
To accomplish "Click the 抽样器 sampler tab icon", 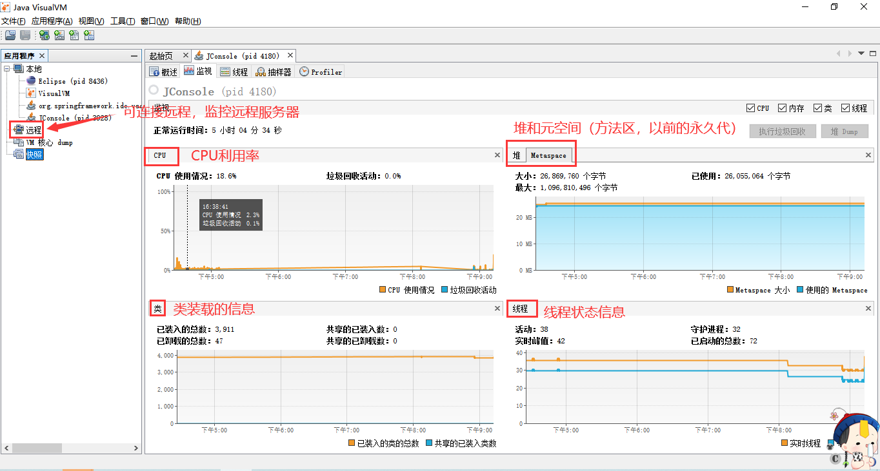I will pos(261,72).
